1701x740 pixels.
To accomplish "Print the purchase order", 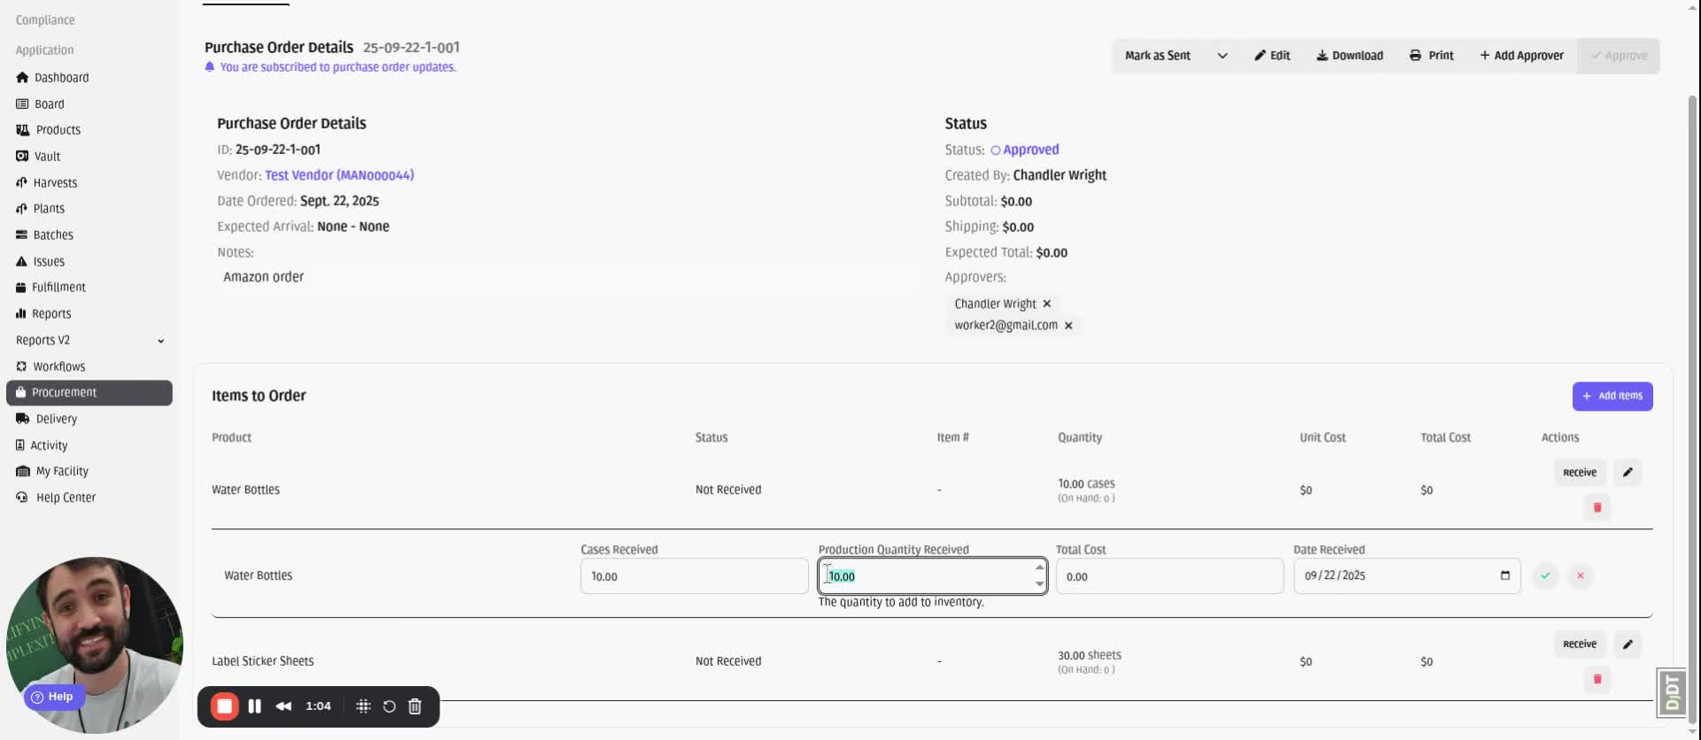I will tap(1432, 56).
